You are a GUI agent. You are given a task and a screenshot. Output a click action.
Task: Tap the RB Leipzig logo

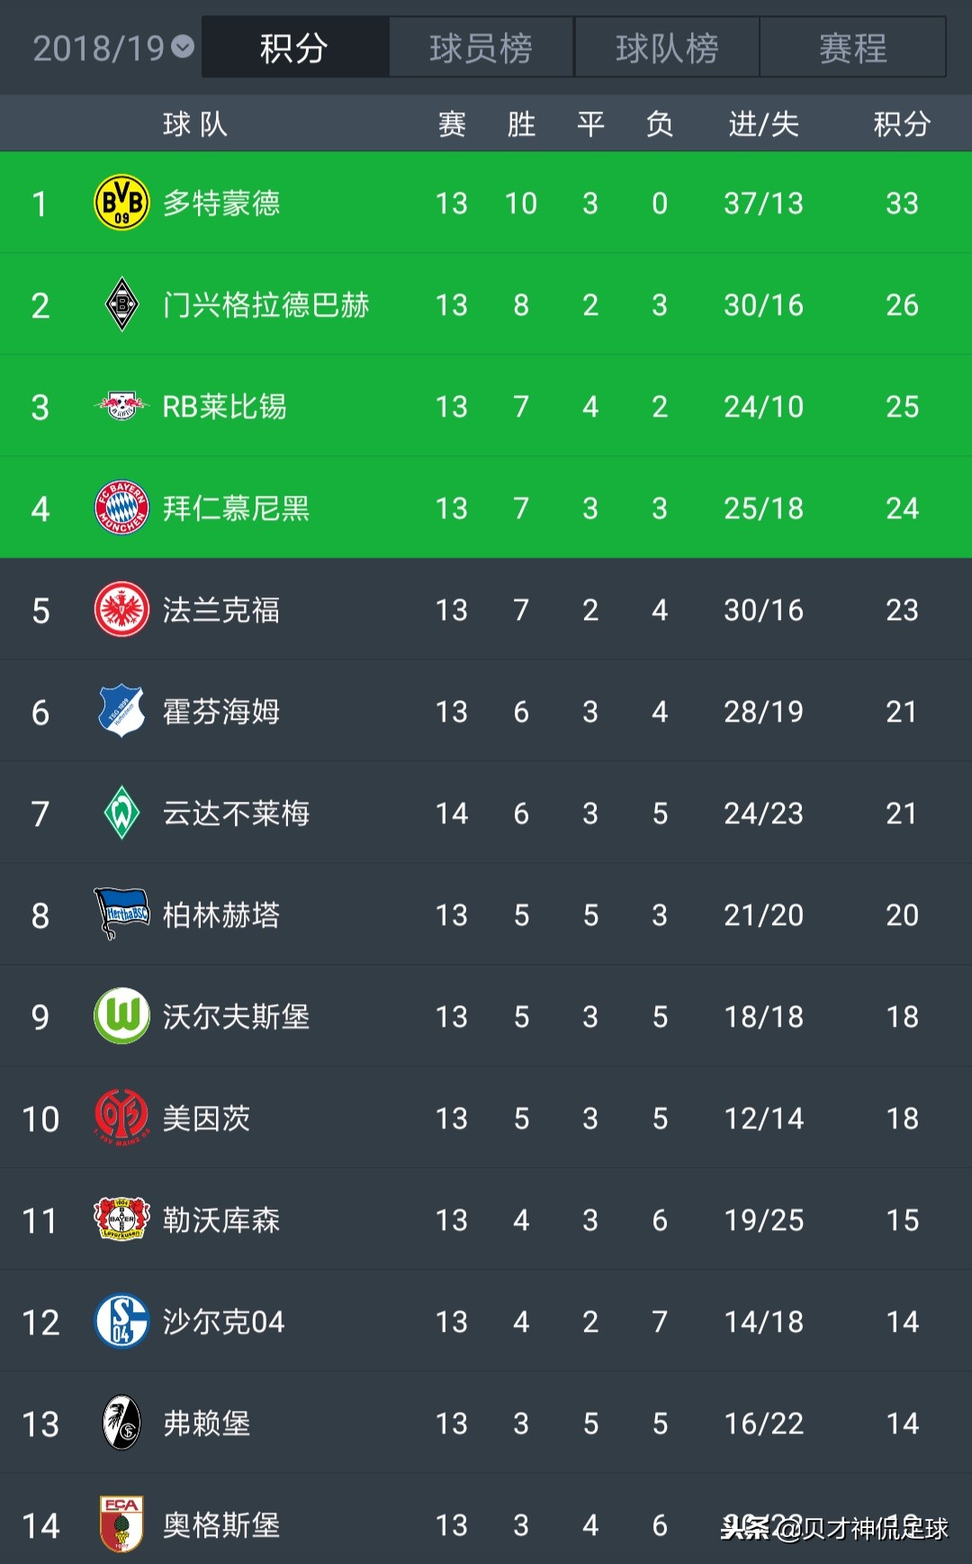tap(121, 407)
